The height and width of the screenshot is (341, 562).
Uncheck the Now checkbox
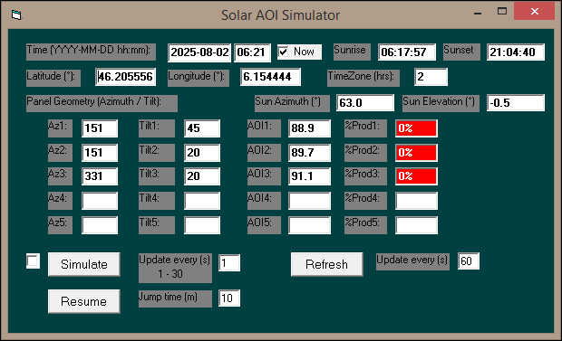283,52
